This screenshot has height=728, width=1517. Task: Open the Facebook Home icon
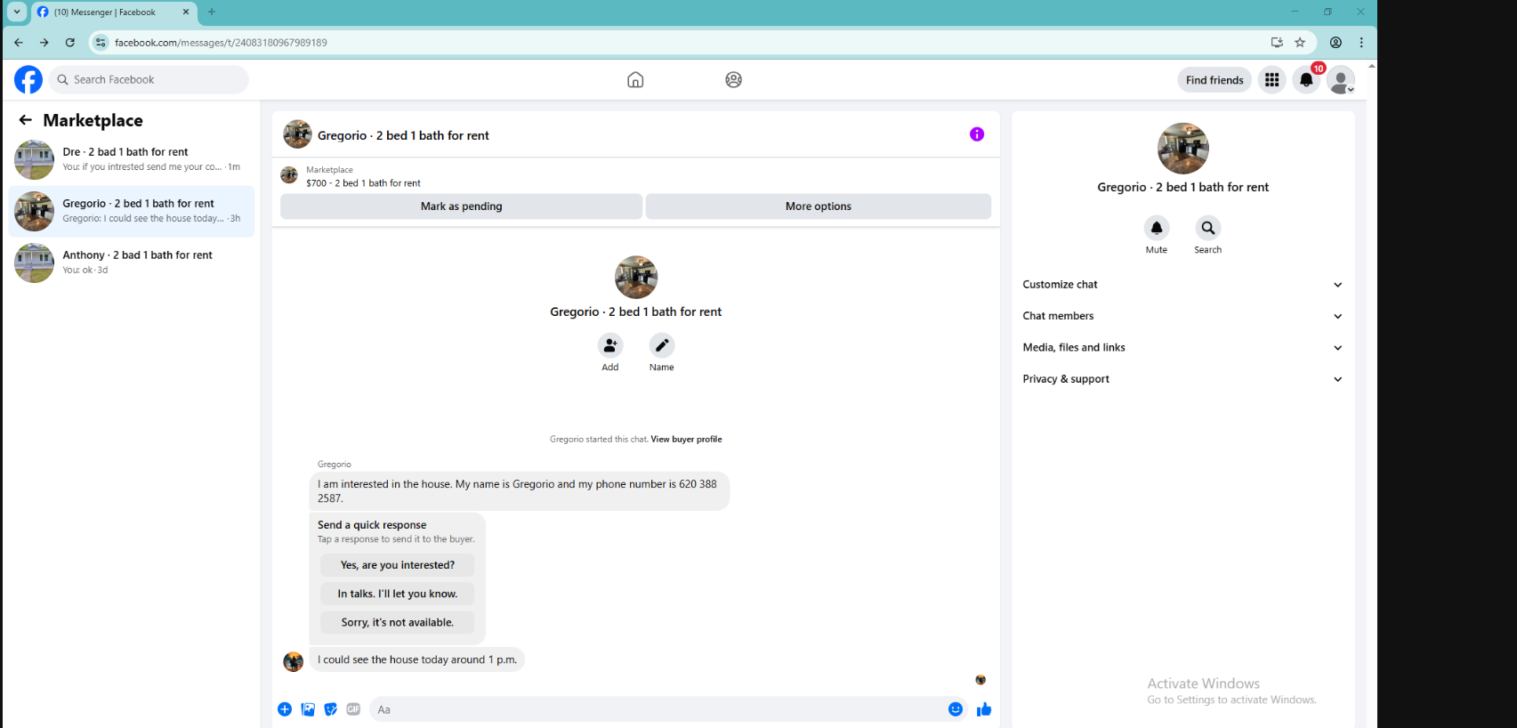635,80
